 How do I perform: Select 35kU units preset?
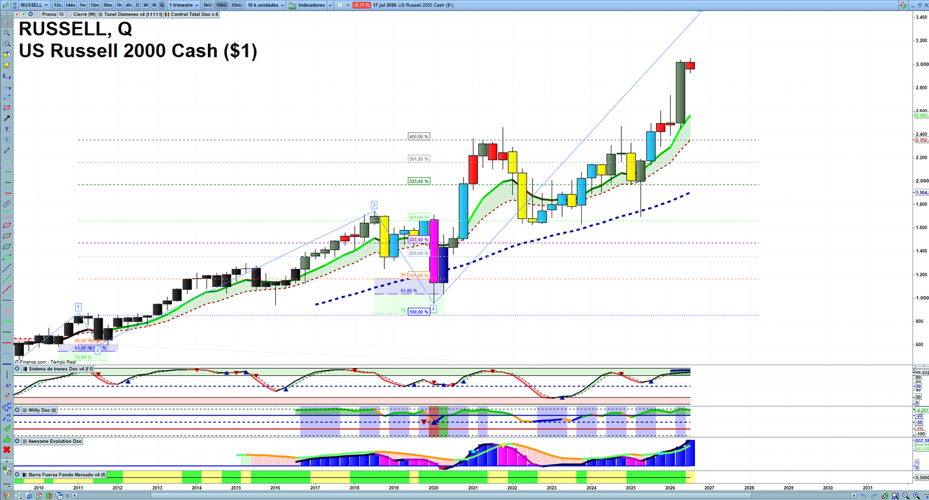tap(236, 5)
